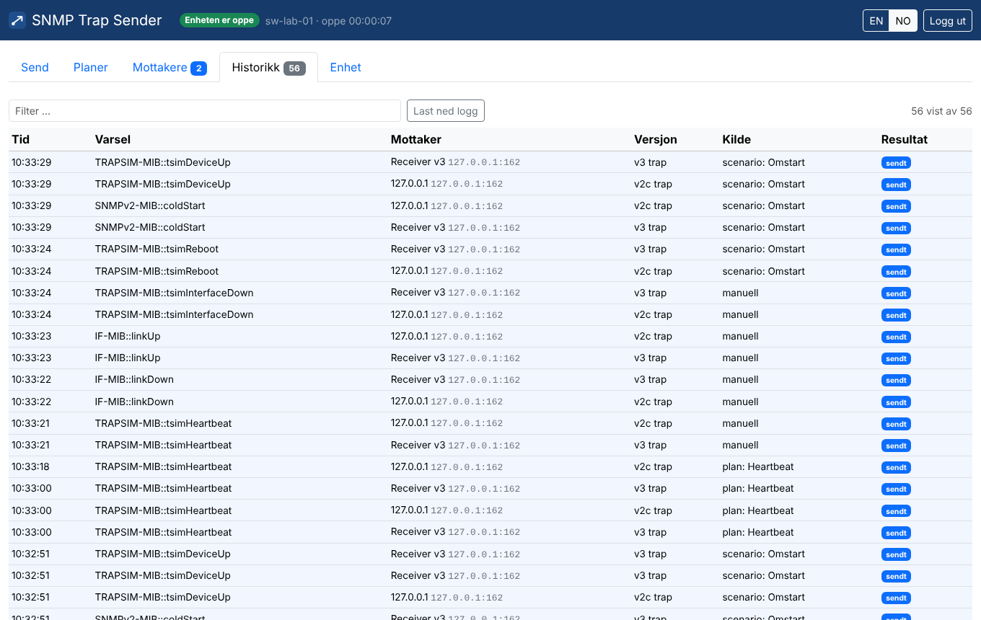This screenshot has height=620, width=981.
Task: Click the SNMP Trap Sender title
Action: (x=97, y=20)
